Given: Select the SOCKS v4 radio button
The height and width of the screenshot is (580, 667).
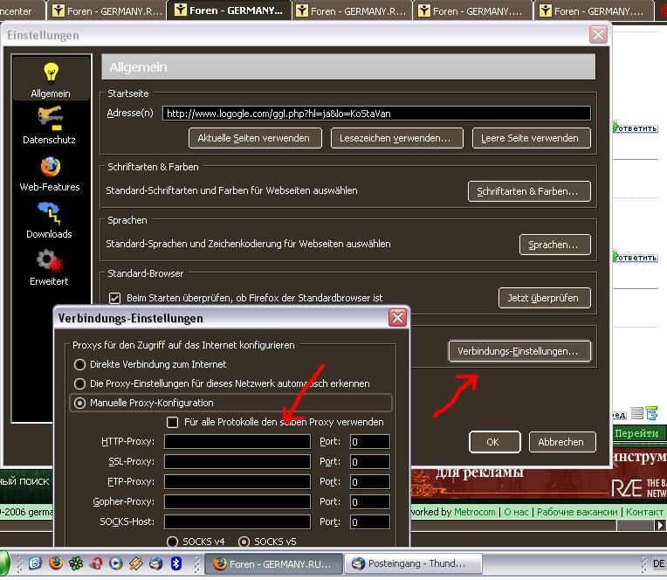Looking at the screenshot, I should click(x=172, y=542).
